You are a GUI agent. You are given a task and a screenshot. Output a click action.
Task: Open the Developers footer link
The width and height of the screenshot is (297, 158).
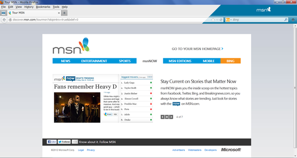coord(211,150)
